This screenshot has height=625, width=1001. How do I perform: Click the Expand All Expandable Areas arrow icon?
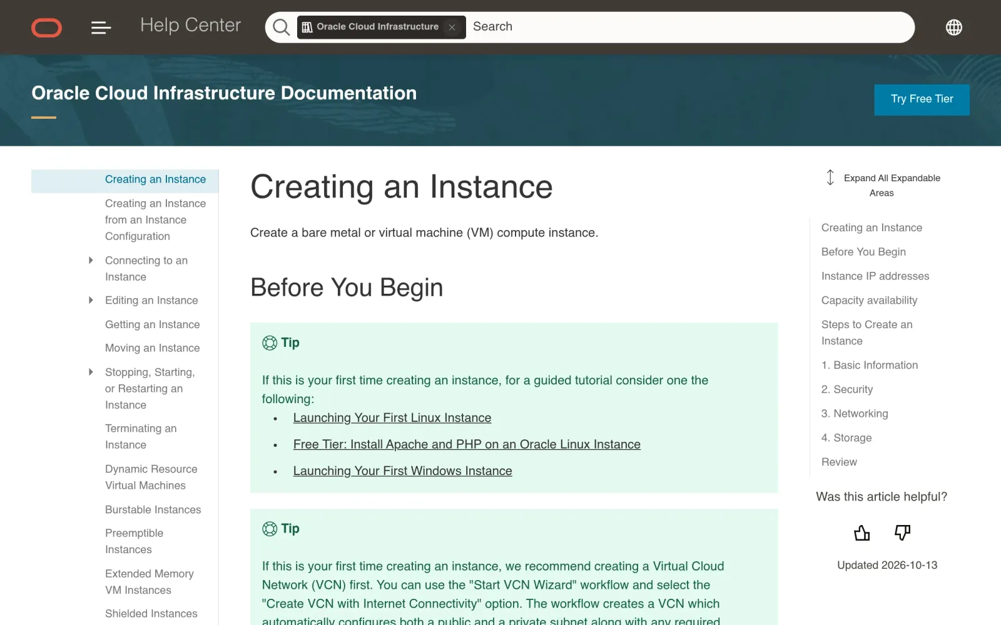click(x=830, y=177)
